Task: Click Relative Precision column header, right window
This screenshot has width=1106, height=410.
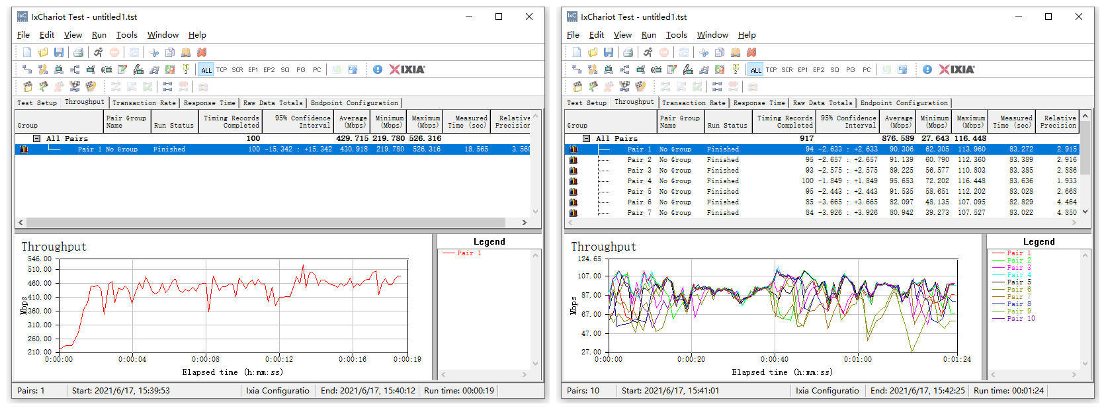Action: tap(1058, 122)
